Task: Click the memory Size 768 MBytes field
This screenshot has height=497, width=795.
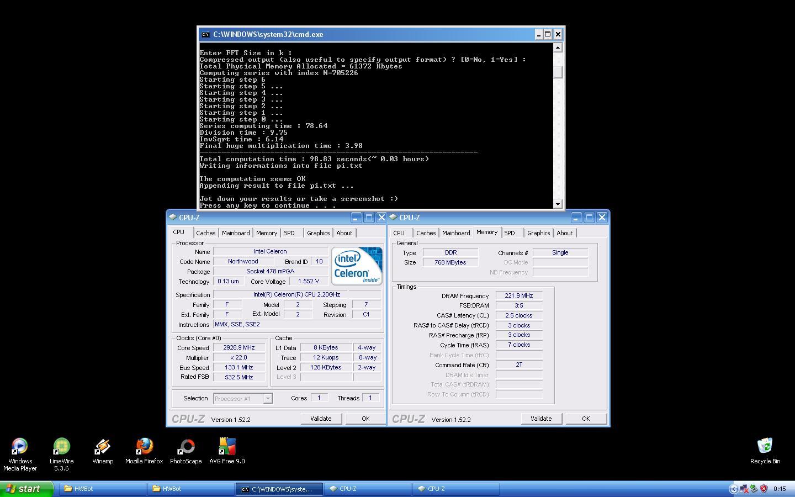Action: 451,262
